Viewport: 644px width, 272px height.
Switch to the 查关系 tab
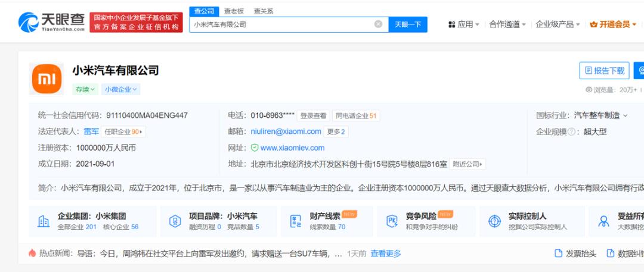[x=264, y=11]
